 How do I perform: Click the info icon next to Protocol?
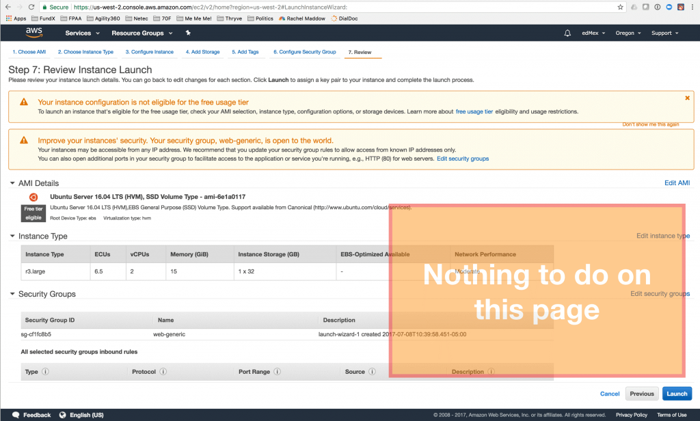click(x=163, y=371)
